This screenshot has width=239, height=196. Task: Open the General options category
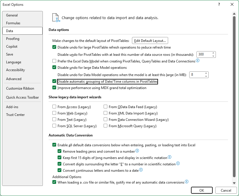tap(22, 15)
